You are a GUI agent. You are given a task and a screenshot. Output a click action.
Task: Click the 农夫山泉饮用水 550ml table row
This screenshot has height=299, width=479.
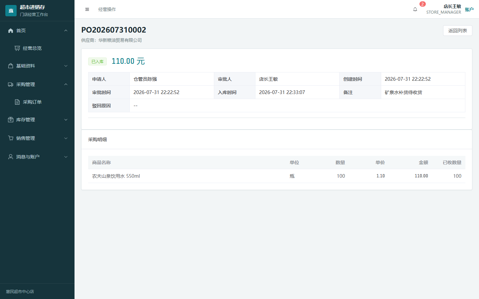277,176
